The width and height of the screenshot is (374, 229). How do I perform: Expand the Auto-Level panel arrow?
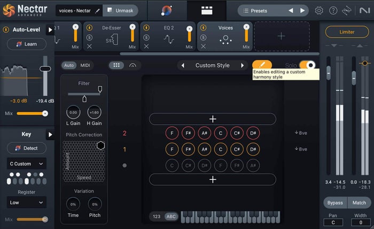pos(50,30)
